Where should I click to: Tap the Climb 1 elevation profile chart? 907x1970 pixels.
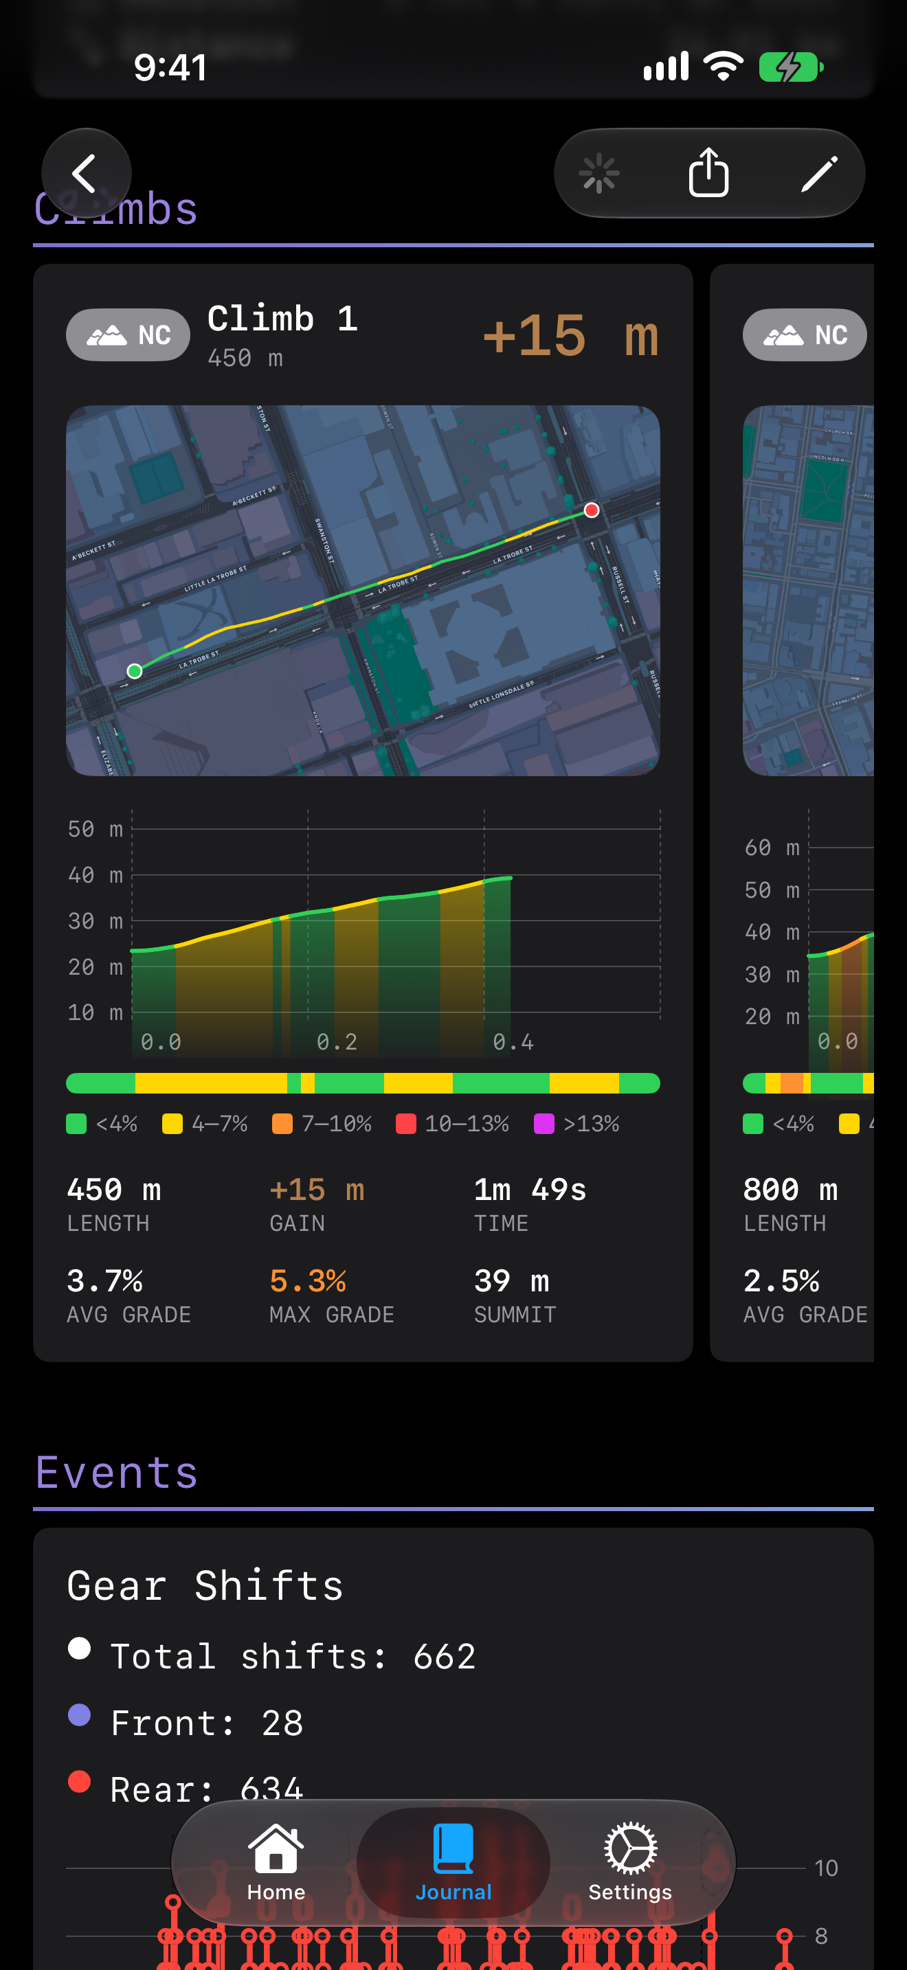click(363, 933)
